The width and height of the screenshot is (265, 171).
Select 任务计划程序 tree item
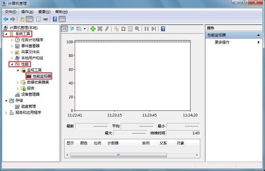[32, 40]
